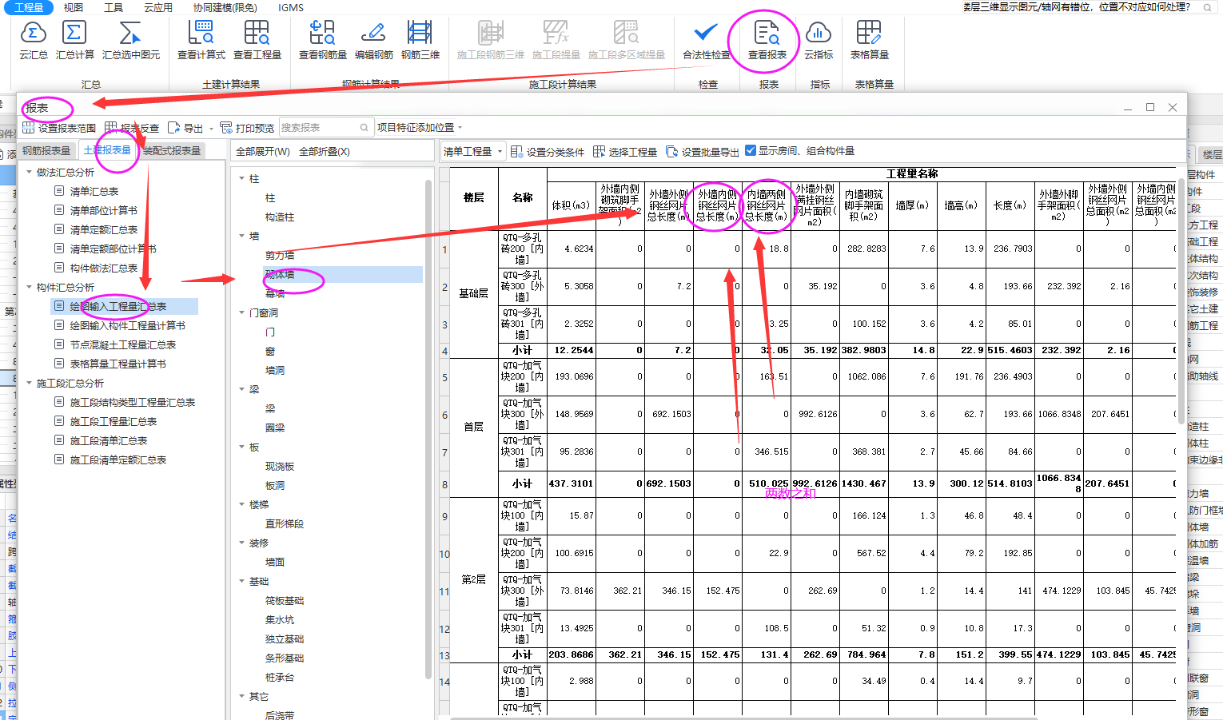This screenshot has width=1223, height=720.
Task: Run 合法性检查 validity check
Action: pos(706,40)
